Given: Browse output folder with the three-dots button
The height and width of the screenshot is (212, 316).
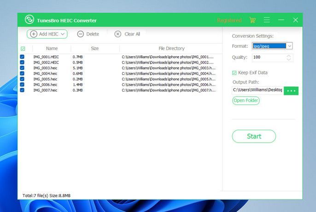Looking at the screenshot, I should [x=291, y=91].
